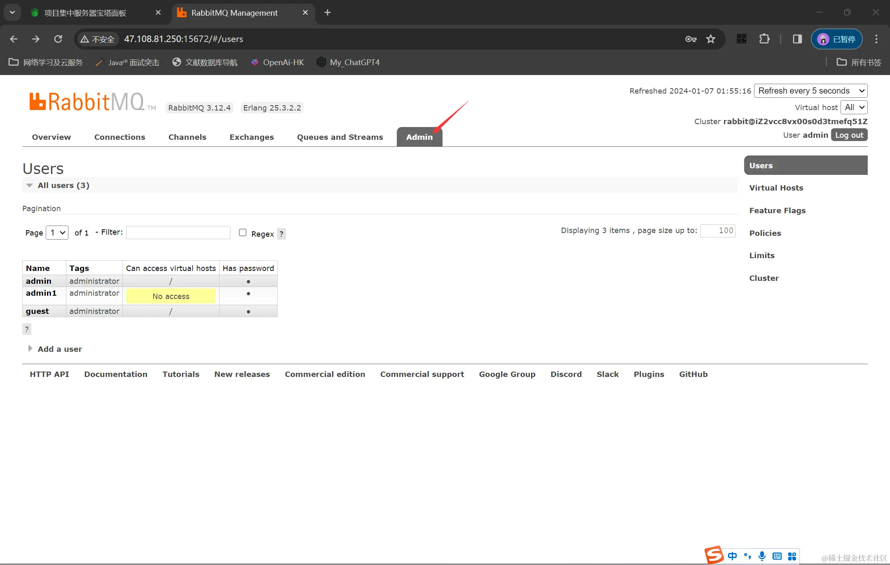
Task: Select Users in the admin sidebar
Action: 806,165
